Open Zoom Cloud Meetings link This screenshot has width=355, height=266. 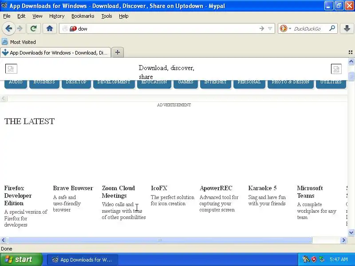(x=118, y=192)
